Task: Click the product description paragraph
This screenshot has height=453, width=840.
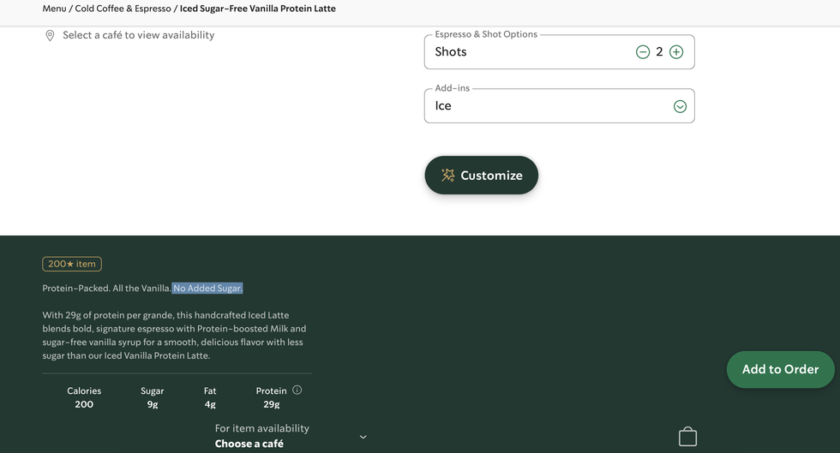Action: (173, 335)
